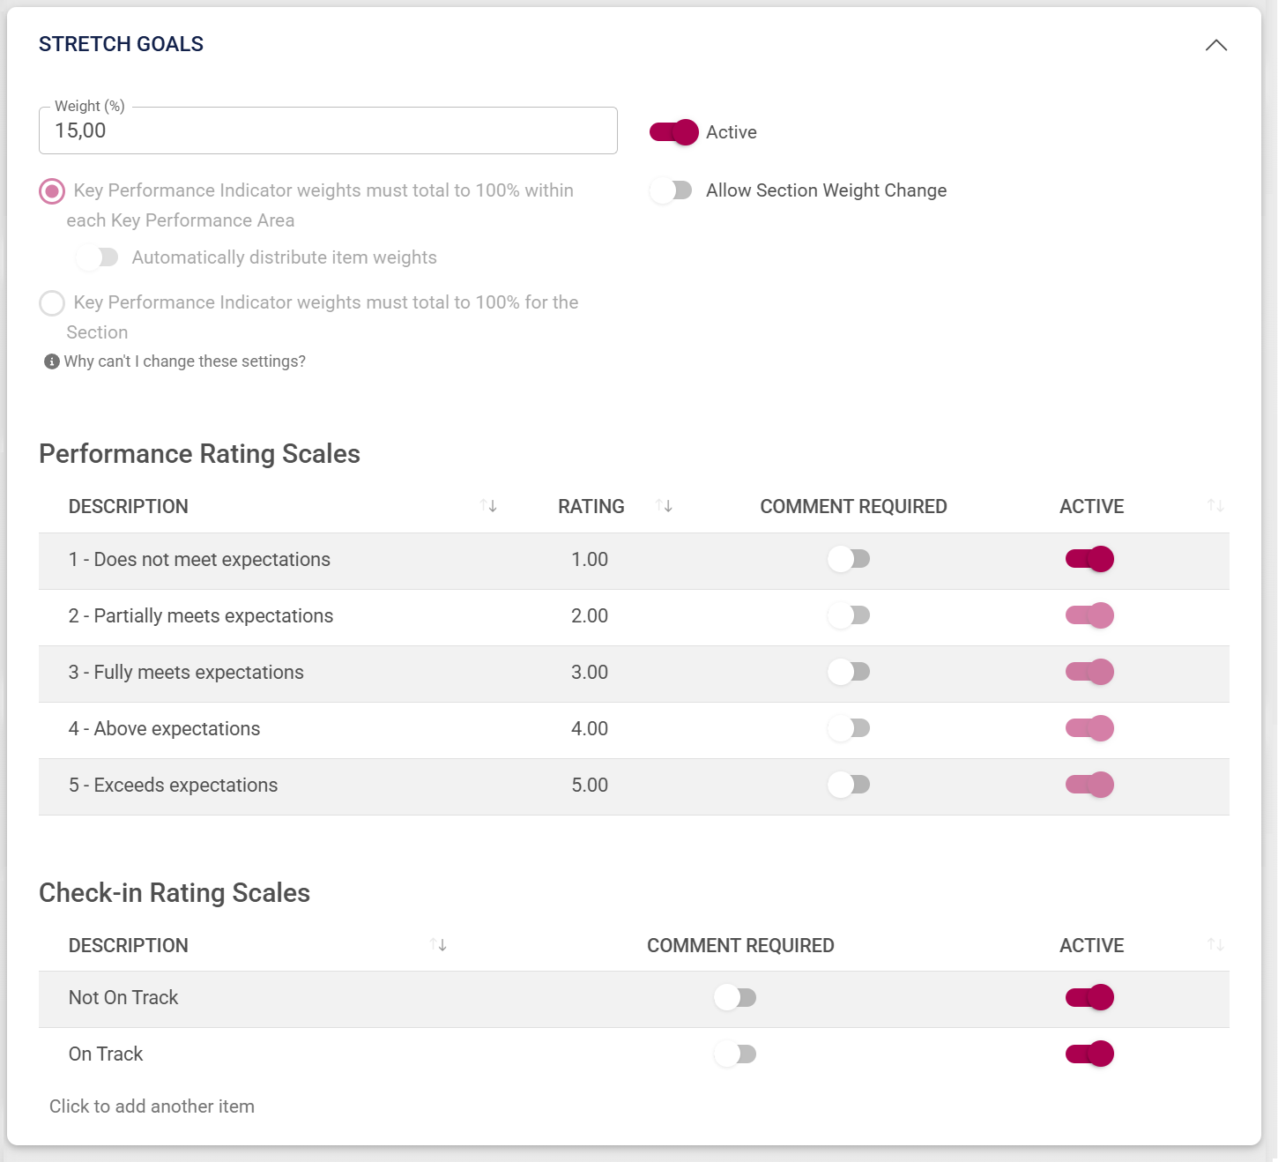Select weights total 100% within each Key Performance Area
Image resolution: width=1278 pixels, height=1162 pixels.
pos(51,190)
